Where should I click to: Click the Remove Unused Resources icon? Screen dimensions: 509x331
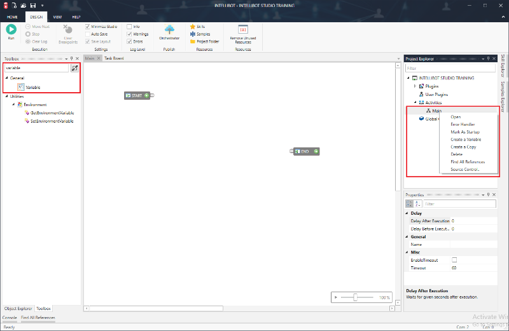pyautogui.click(x=242, y=29)
